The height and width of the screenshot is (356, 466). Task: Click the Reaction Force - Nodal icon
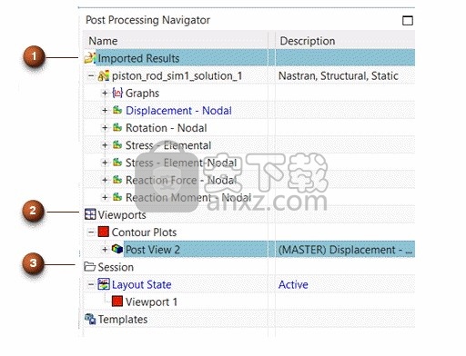point(117,180)
